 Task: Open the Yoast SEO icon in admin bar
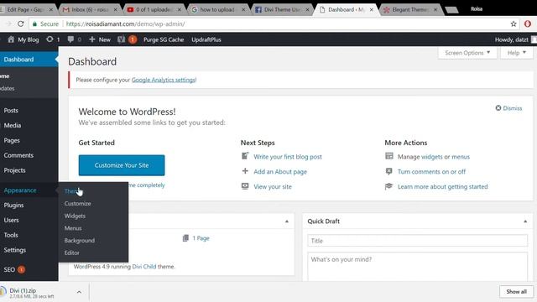point(121,39)
